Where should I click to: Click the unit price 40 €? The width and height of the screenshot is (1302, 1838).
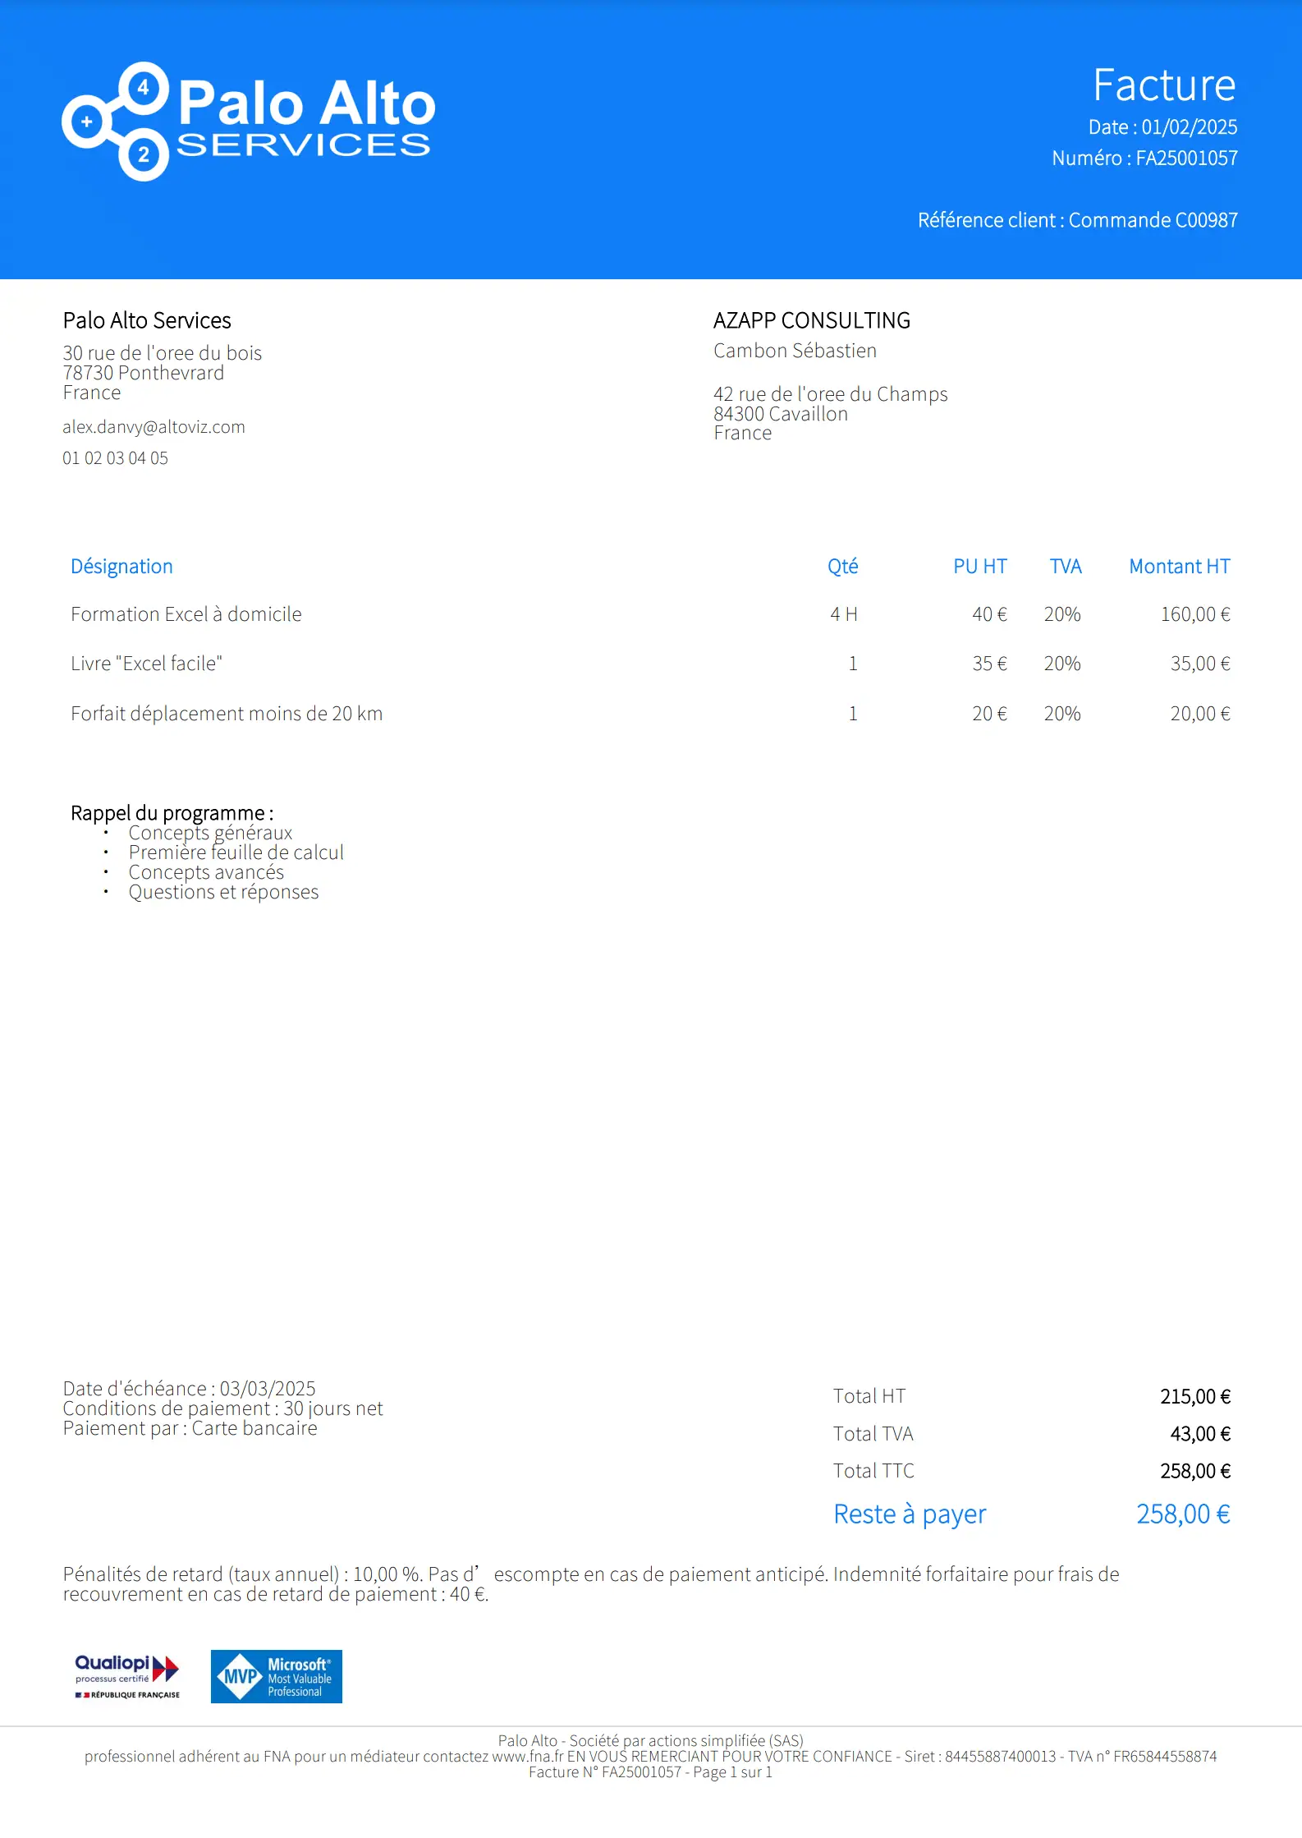[x=989, y=614]
